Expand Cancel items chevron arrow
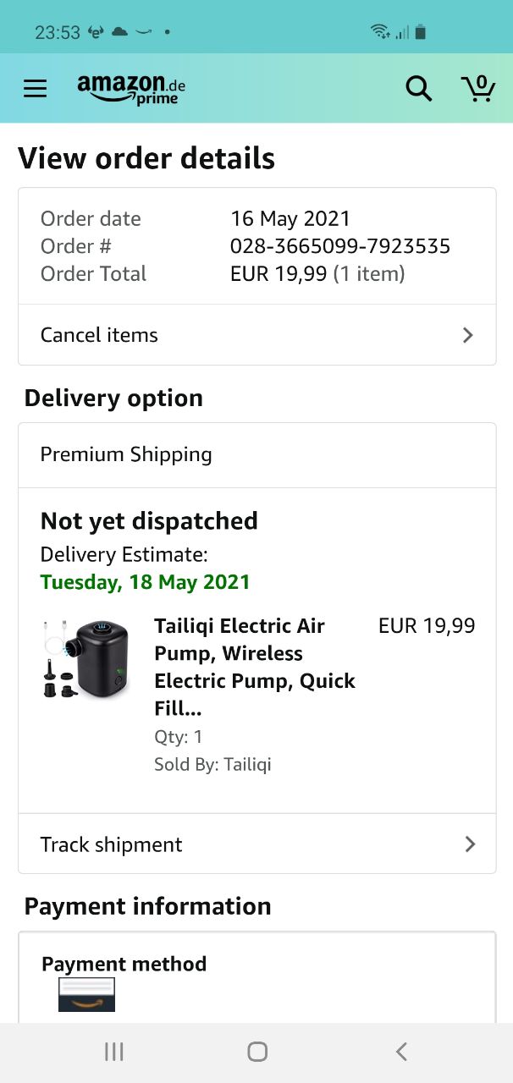513x1083 pixels. pyautogui.click(x=468, y=335)
